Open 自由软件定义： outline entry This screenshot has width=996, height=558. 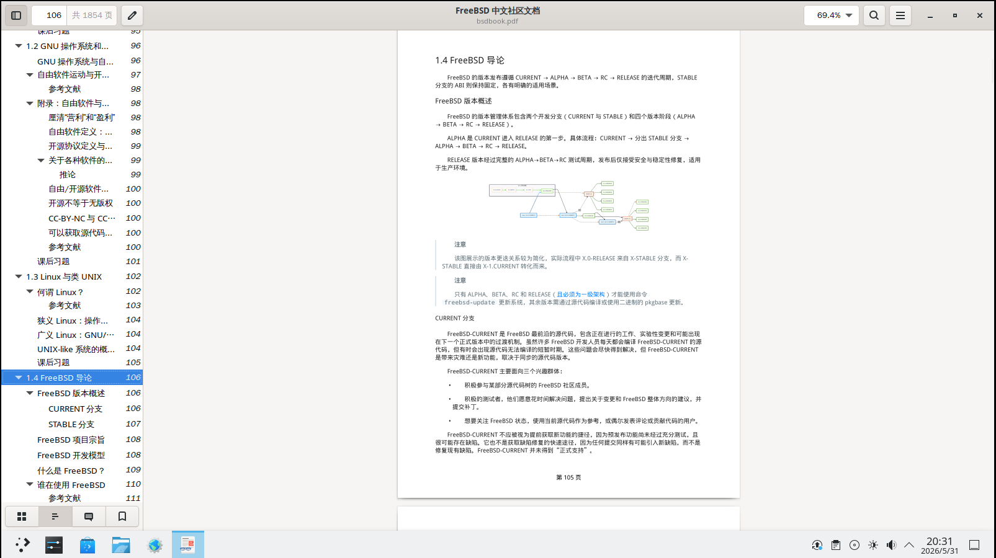tap(81, 132)
